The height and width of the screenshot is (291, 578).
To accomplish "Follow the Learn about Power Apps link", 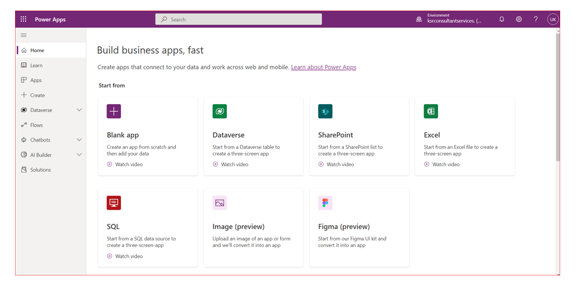I will (x=323, y=67).
